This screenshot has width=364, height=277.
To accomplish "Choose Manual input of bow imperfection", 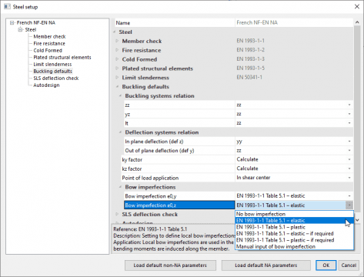I will pos(295,247).
